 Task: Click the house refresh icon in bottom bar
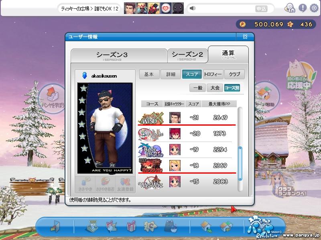point(226,227)
